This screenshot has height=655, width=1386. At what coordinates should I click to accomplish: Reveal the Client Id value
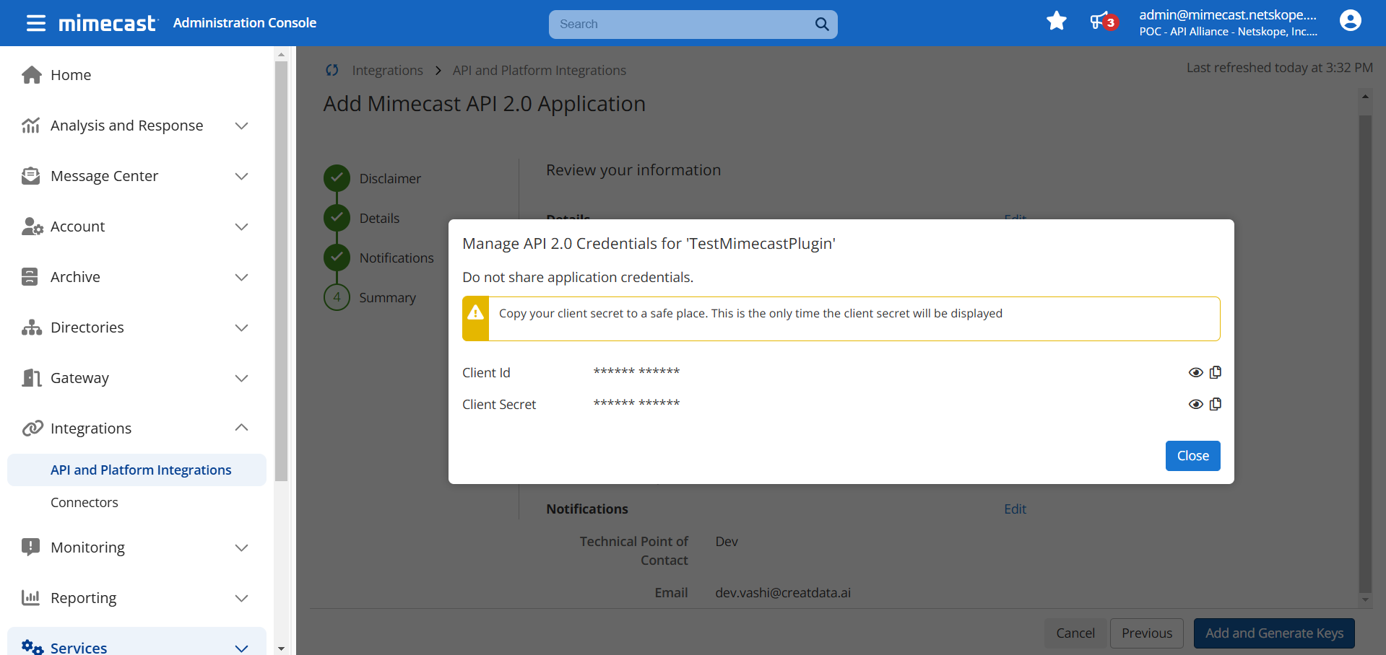pos(1196,372)
